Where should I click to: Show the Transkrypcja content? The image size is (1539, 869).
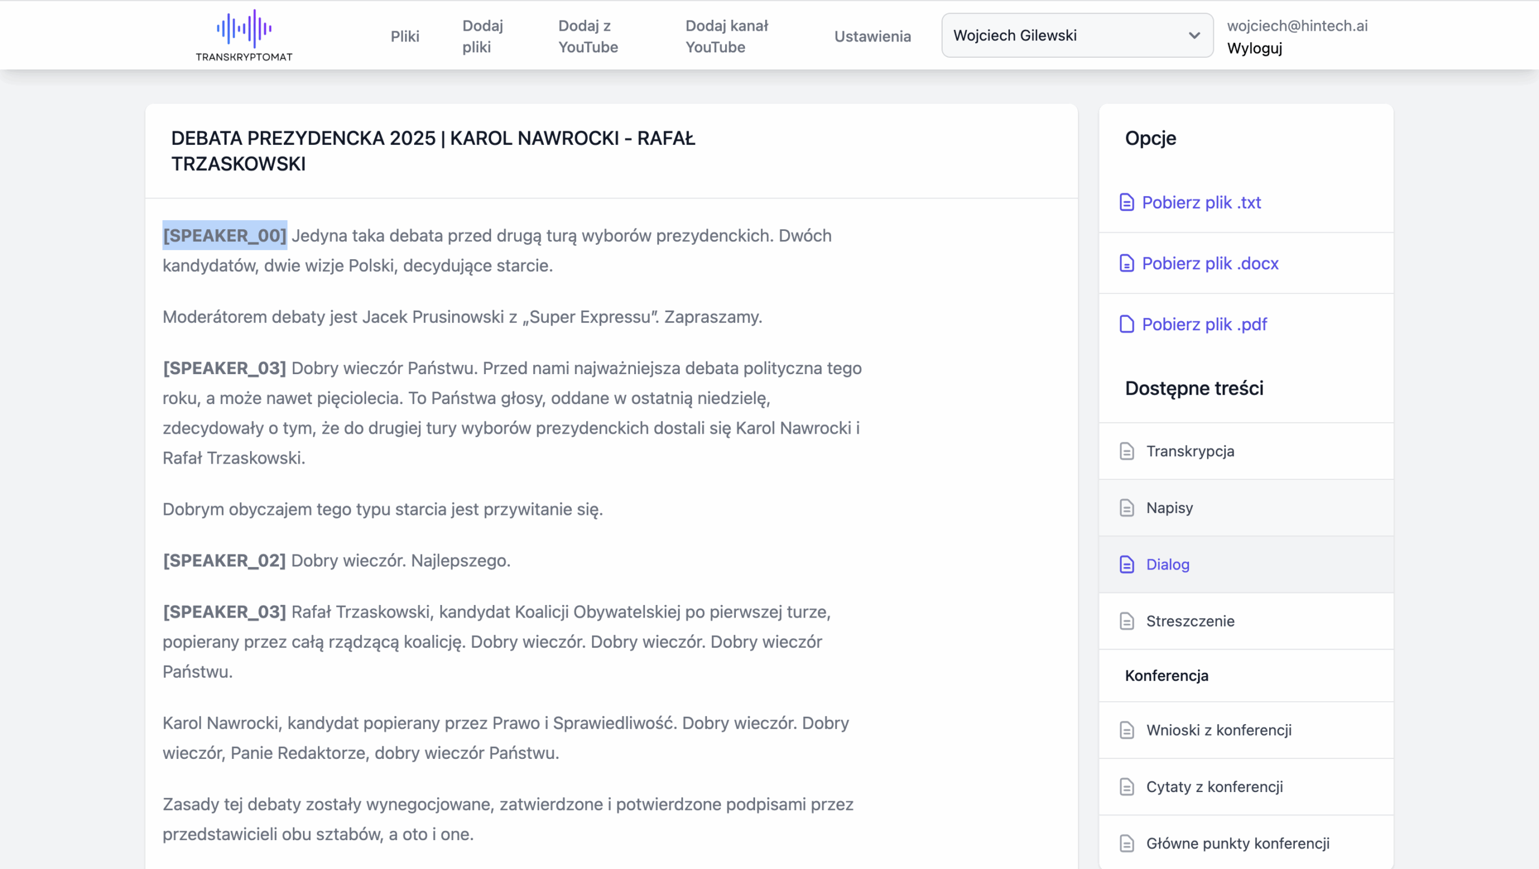coord(1246,451)
